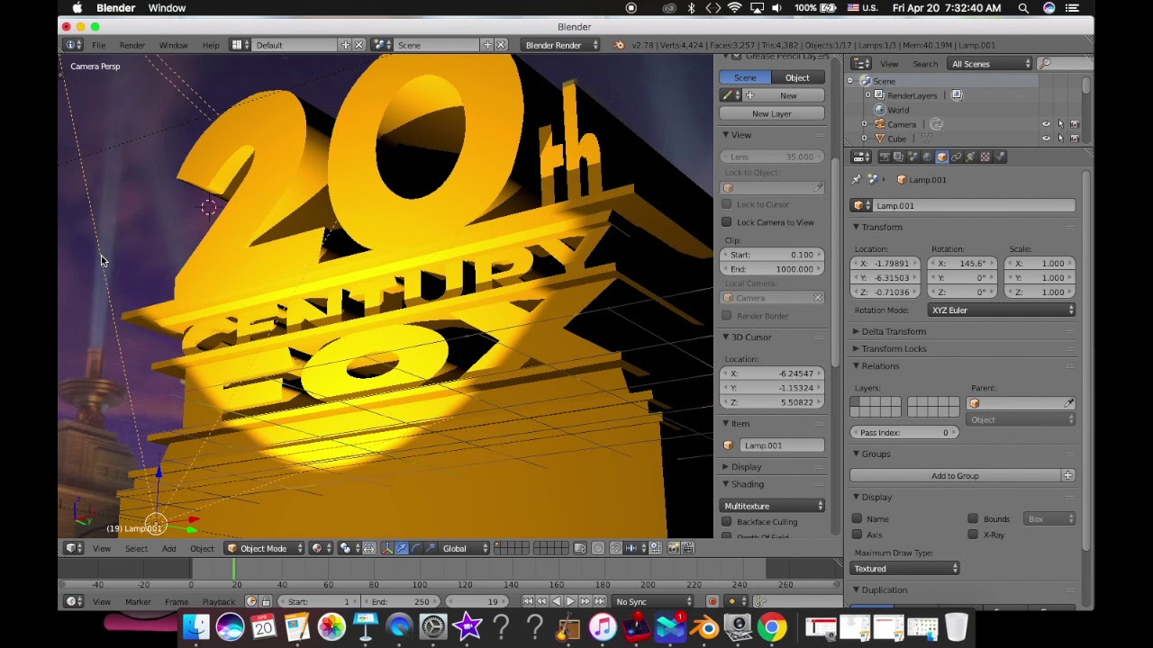Enable the X-Ray display checkbox
The width and height of the screenshot is (1153, 648).
coord(973,535)
